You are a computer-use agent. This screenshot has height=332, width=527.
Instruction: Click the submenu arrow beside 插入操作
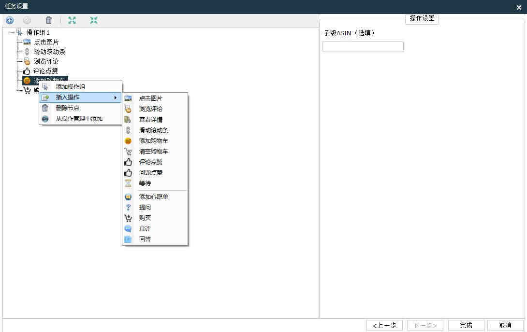click(115, 97)
